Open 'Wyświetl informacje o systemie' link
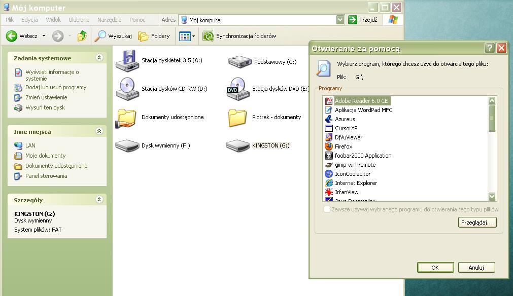This screenshot has height=296, width=513. (x=52, y=75)
